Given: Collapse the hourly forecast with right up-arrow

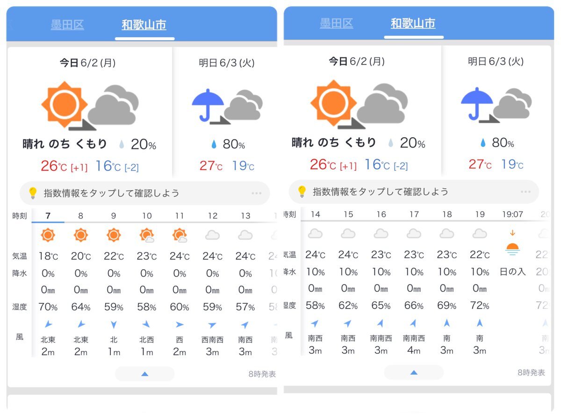Looking at the screenshot, I should 414,372.
